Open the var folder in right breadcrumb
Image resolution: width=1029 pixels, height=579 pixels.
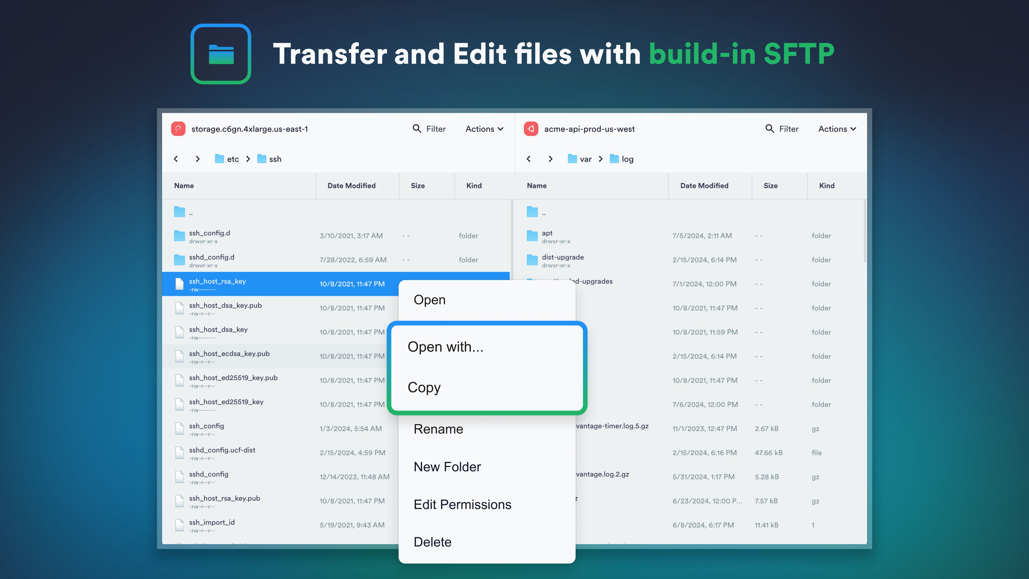[580, 159]
